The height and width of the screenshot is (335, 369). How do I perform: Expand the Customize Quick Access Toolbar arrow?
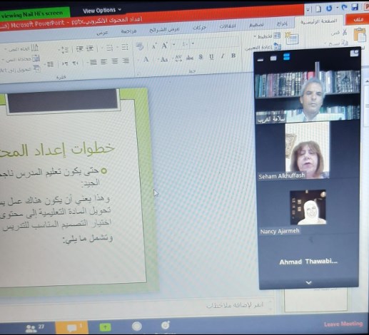click(308, 9)
